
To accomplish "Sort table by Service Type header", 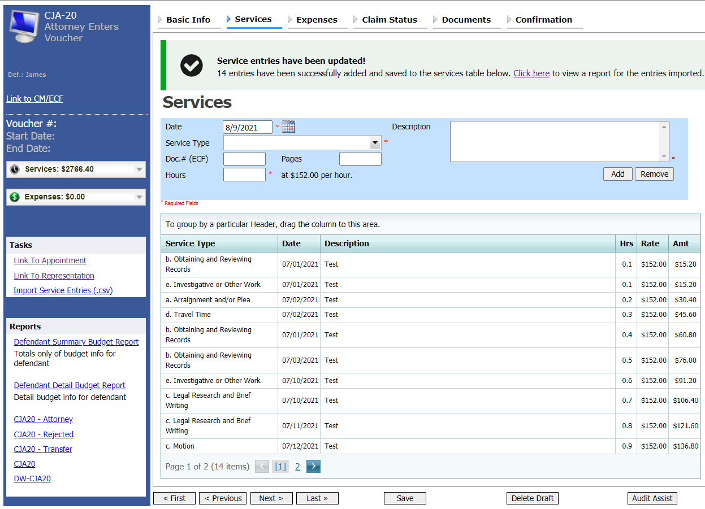I will (191, 243).
